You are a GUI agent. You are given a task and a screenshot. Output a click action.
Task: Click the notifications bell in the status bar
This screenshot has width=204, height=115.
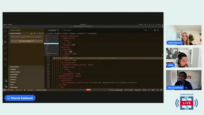(161, 90)
